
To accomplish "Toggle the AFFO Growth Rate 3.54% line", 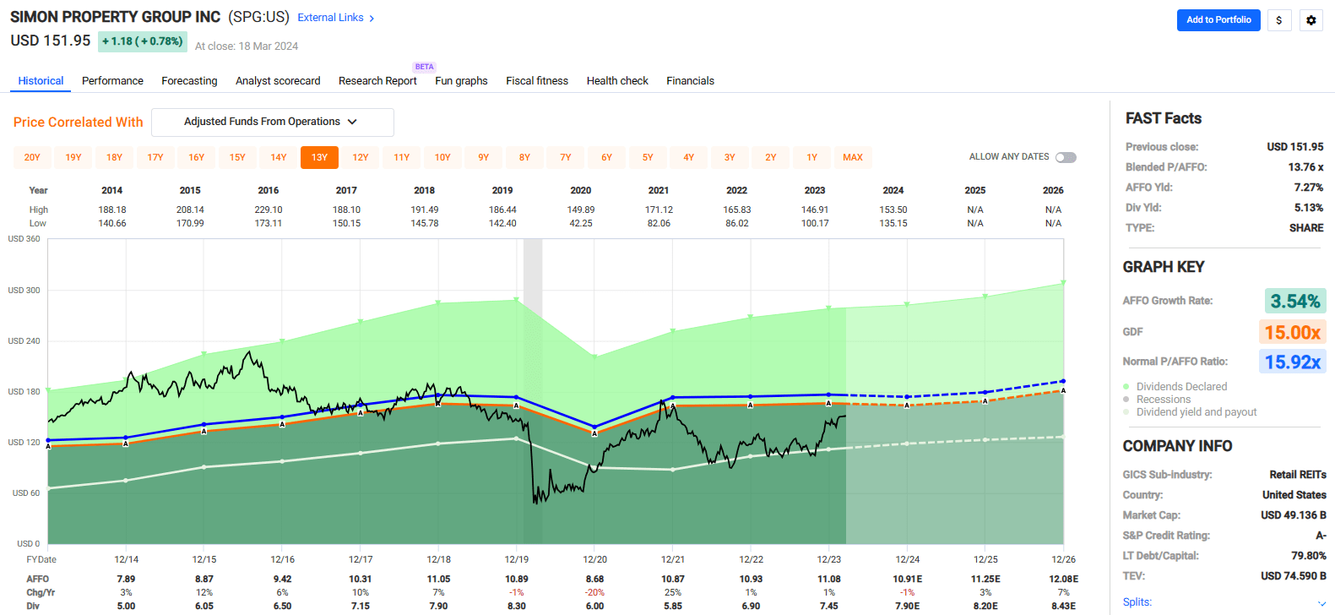I will coord(1294,301).
